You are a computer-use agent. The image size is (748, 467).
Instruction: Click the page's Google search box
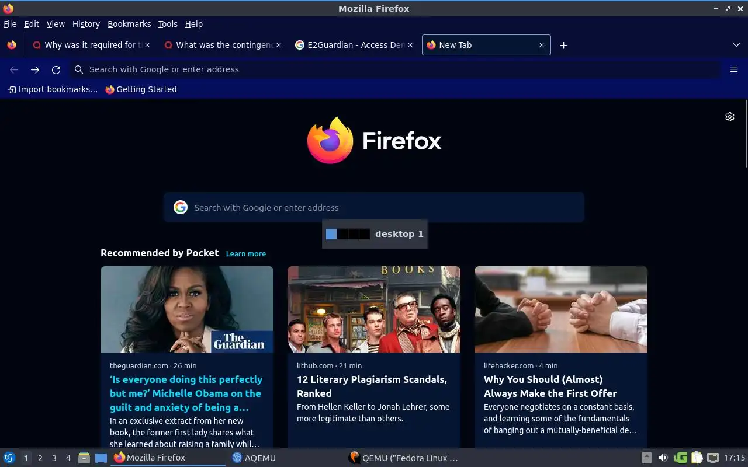click(374, 207)
